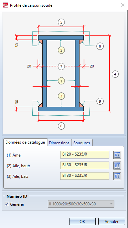The image size is (128, 228).
Task: Select the Données de catalogue tab
Action: coord(25,142)
